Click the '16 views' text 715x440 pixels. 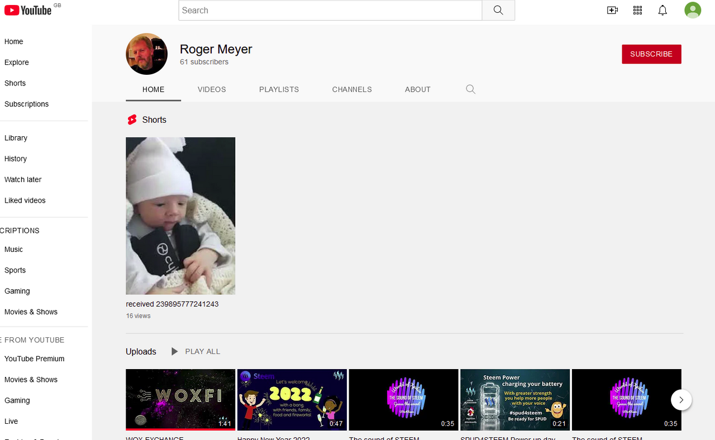coord(138,316)
